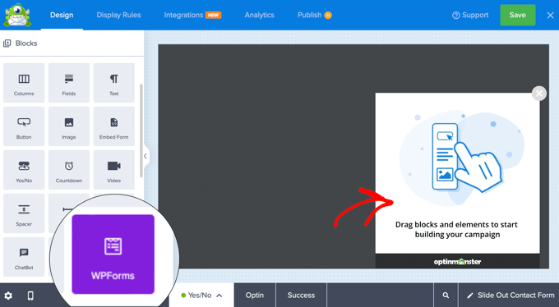Collapse the Blocks sidebar panel

click(146, 156)
